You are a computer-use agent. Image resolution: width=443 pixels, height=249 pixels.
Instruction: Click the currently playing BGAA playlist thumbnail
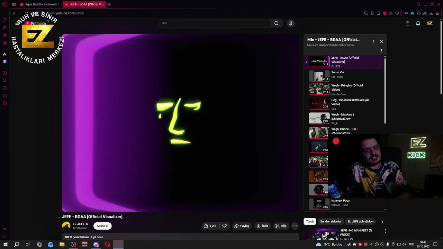319,61
